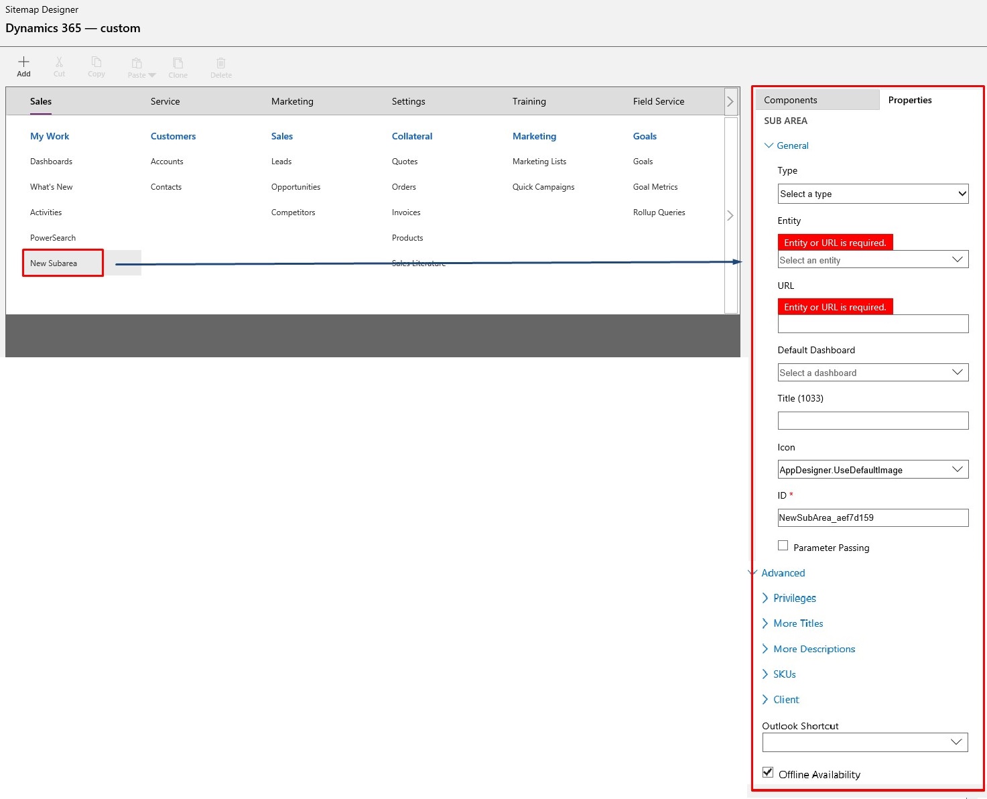Select the What's New subarea
987x799 pixels.
point(51,187)
